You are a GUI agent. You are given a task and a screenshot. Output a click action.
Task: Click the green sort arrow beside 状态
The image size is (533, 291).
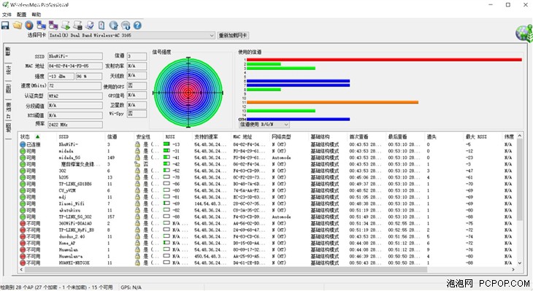point(37,137)
